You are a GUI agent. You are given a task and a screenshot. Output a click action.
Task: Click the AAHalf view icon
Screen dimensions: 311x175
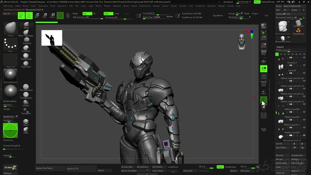click(263, 45)
